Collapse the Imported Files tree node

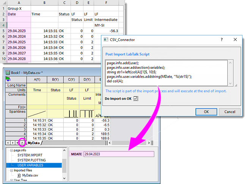(11, 170)
